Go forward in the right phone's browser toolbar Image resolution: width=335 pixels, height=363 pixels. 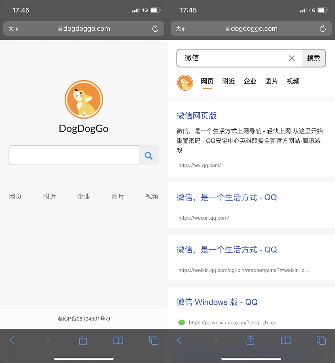[x=215, y=340]
